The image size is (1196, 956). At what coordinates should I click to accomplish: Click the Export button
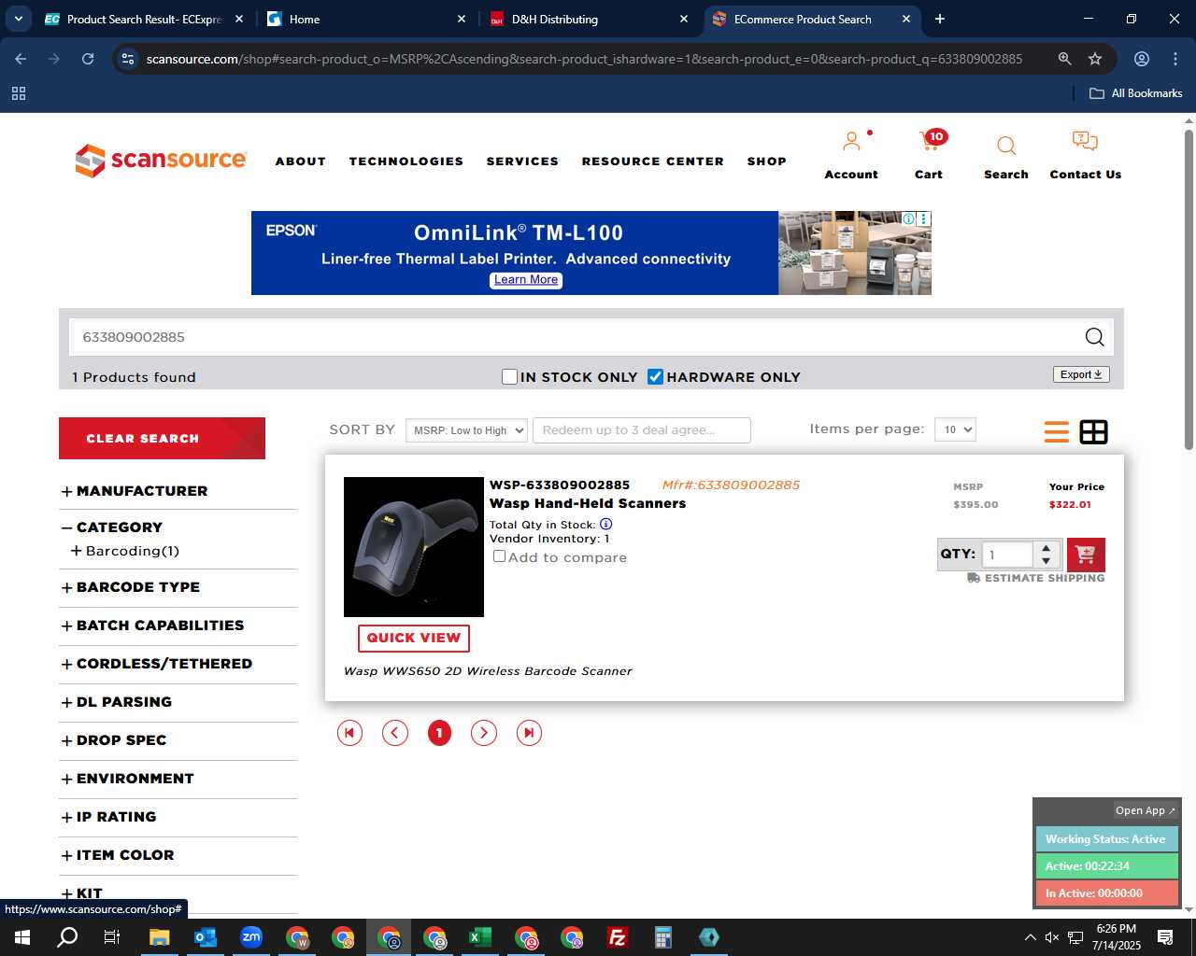1081,374
